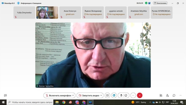This screenshot has width=186, height=105.
Task: Click the taskbar search box
Action: click(30, 102)
